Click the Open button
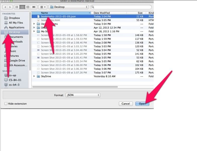The image size is (197, 151). pyautogui.click(x=142, y=104)
